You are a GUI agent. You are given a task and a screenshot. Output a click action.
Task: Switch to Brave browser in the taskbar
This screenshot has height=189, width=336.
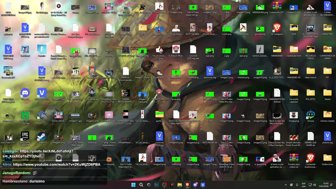[x=187, y=185]
